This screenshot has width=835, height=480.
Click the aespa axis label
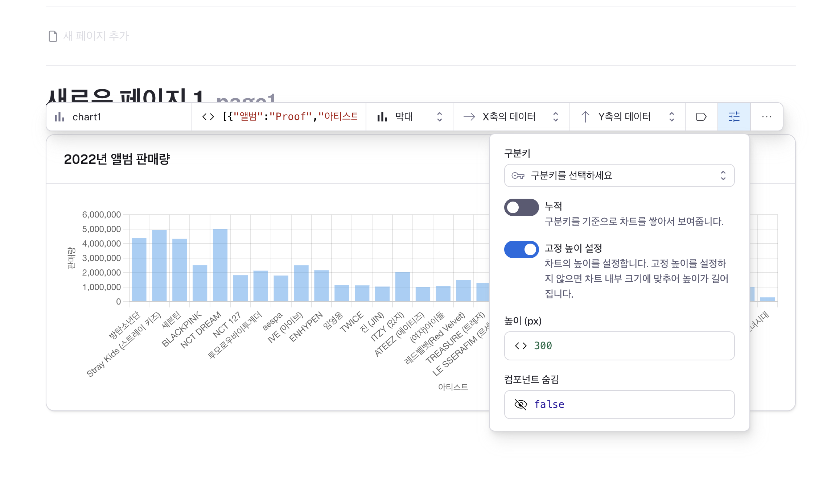click(272, 321)
